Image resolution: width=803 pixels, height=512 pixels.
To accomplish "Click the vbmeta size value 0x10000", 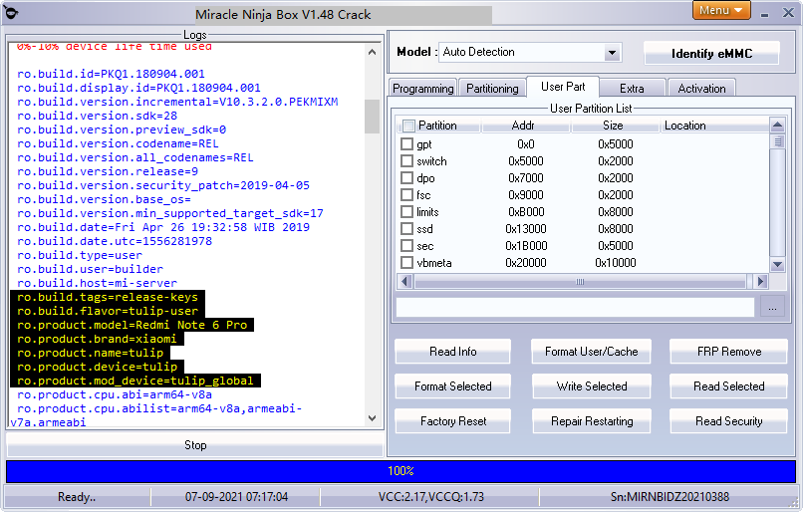I will click(615, 263).
